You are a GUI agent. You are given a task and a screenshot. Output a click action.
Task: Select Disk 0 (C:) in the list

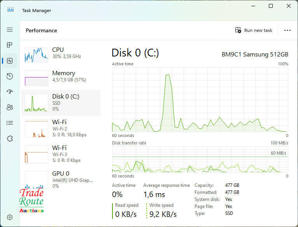pos(60,102)
